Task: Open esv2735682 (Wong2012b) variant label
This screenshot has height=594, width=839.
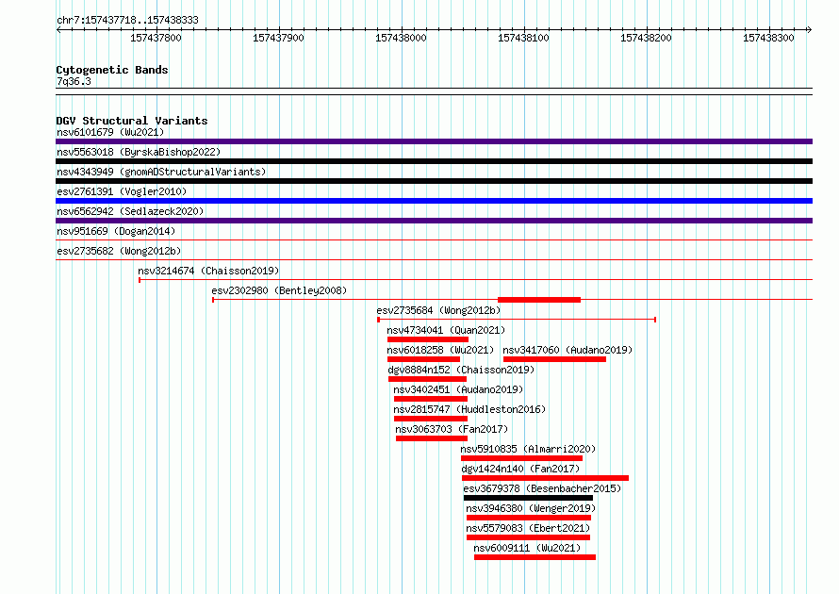Action: (x=119, y=251)
